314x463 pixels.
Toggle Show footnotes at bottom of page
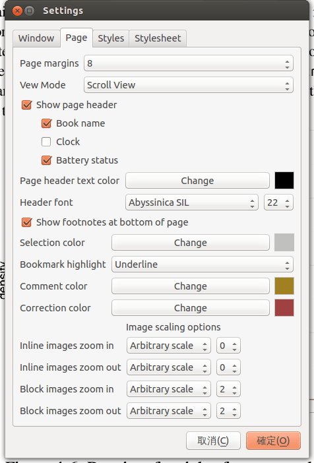pos(26,222)
